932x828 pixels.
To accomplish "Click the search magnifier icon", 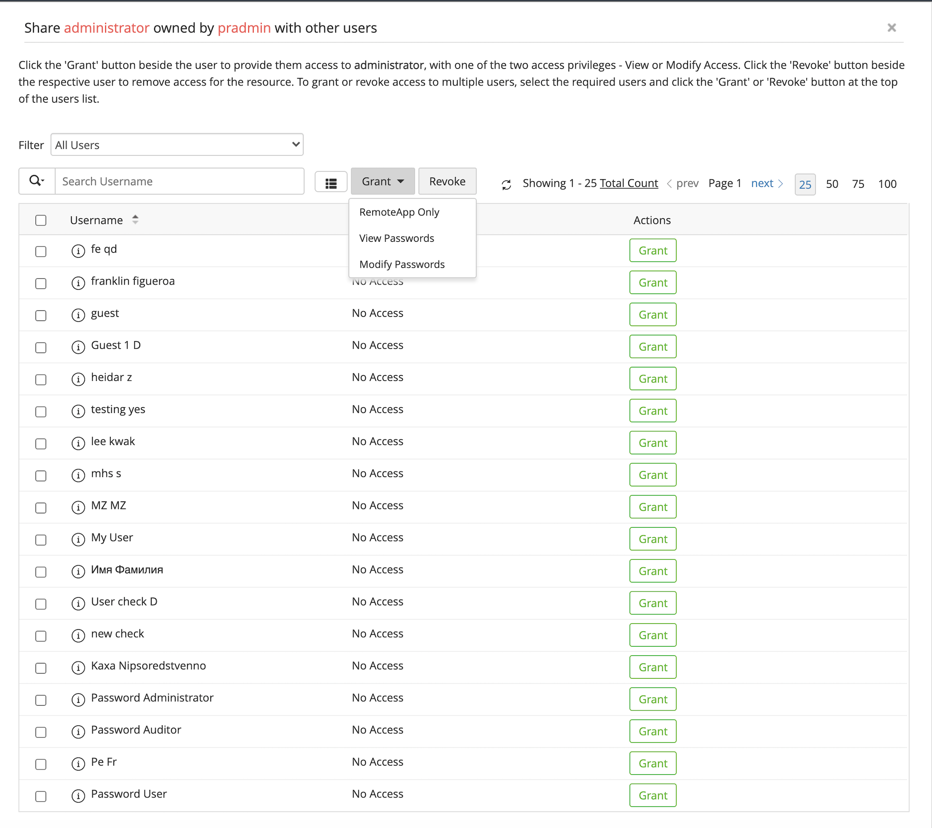I will pyautogui.click(x=36, y=181).
